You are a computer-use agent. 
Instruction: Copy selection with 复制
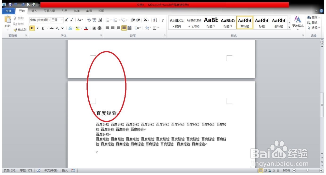tap(19, 24)
